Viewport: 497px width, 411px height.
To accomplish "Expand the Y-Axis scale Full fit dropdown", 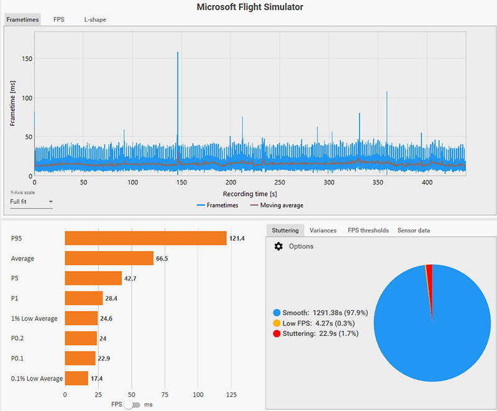I will pos(32,201).
